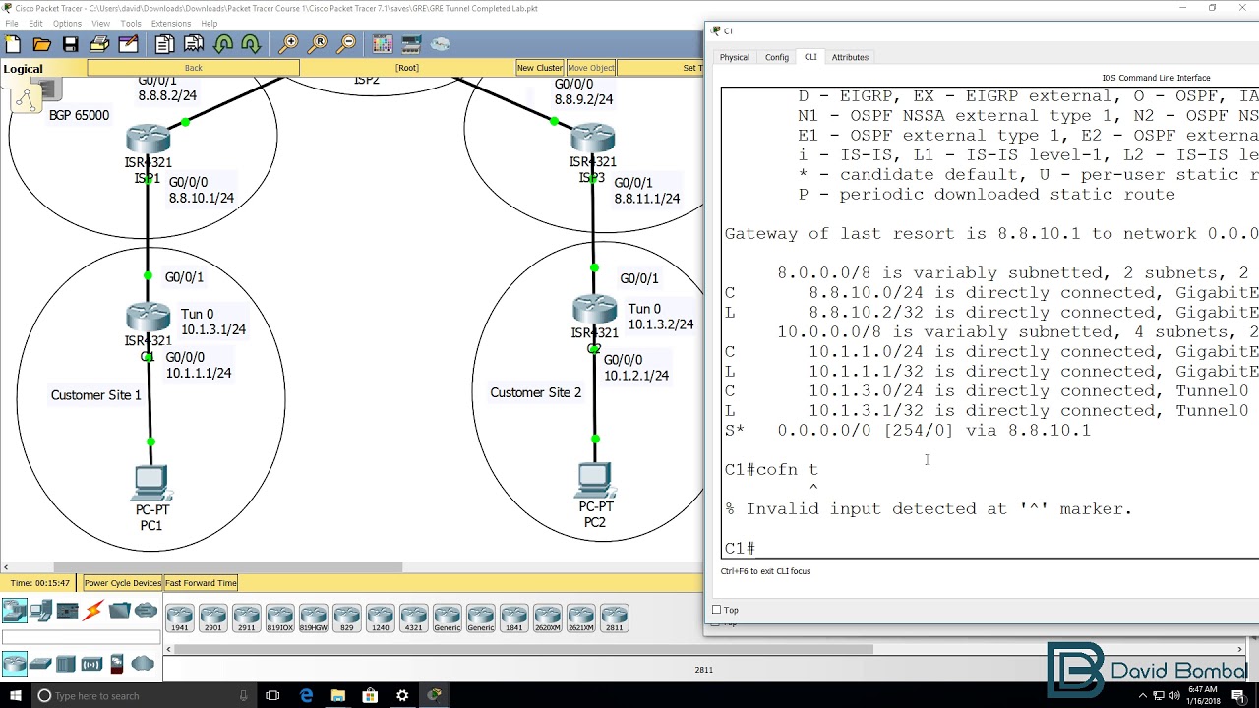Click the Paste toolbar icon
Screen dimensions: 1259x708
194,44
